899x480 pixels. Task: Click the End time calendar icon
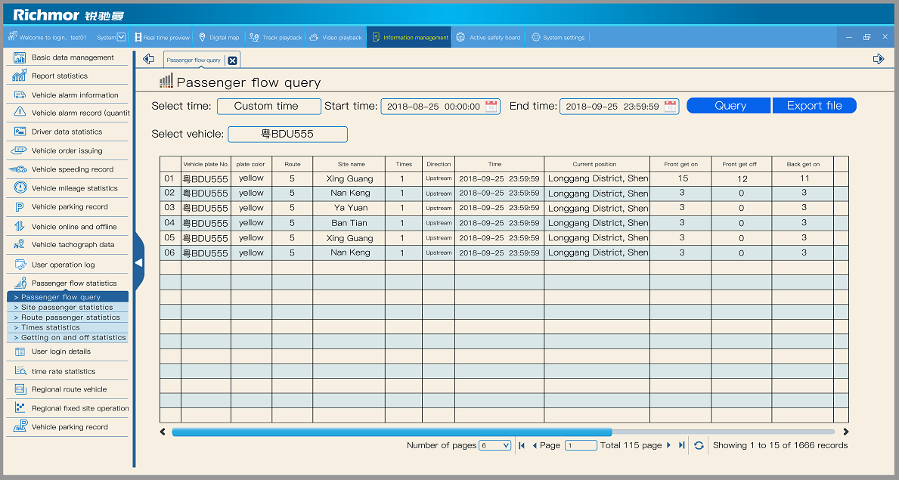[670, 107]
